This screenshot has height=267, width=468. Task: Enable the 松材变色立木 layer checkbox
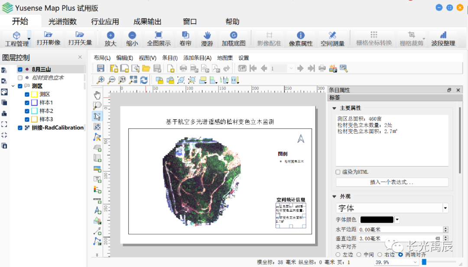click(20, 78)
